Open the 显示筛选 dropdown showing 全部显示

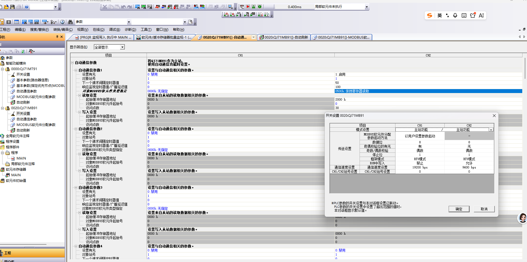point(122,47)
